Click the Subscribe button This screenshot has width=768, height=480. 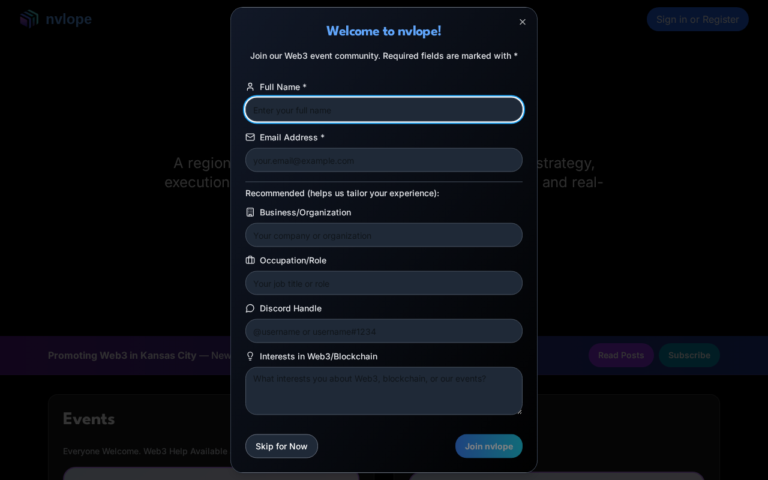point(689,355)
